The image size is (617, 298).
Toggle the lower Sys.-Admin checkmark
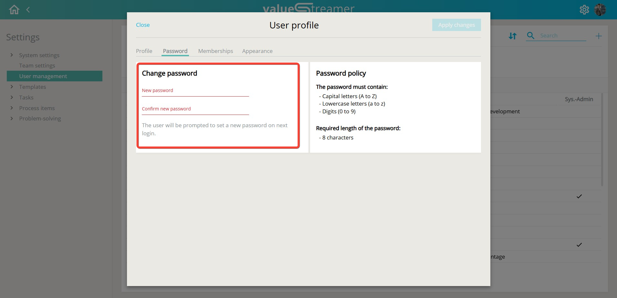click(579, 244)
